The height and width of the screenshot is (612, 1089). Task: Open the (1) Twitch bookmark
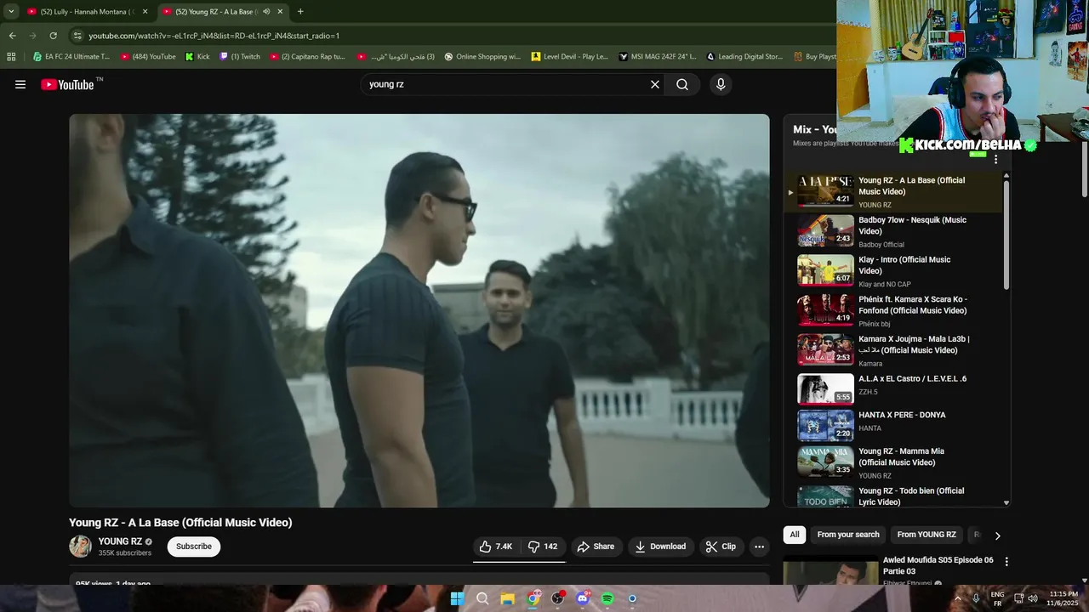coord(240,57)
